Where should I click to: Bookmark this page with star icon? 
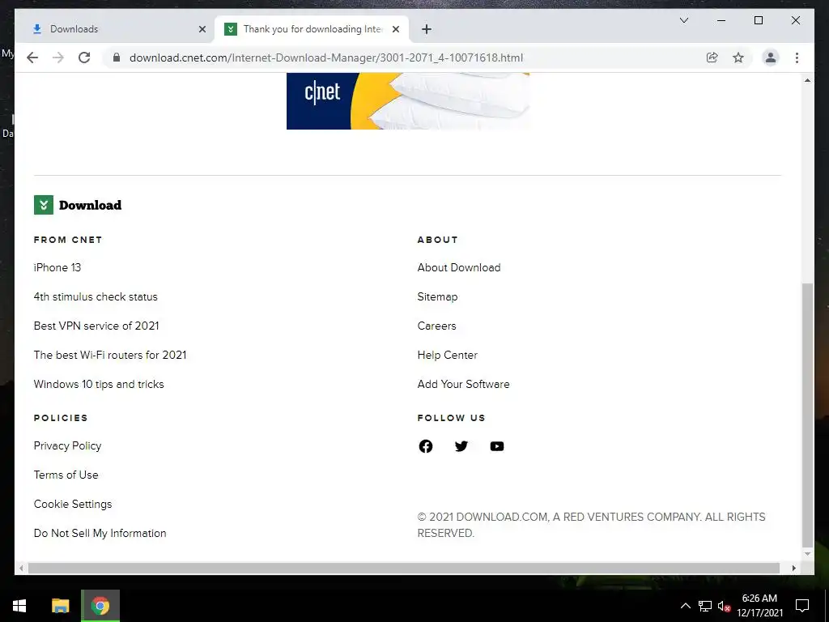click(x=738, y=58)
